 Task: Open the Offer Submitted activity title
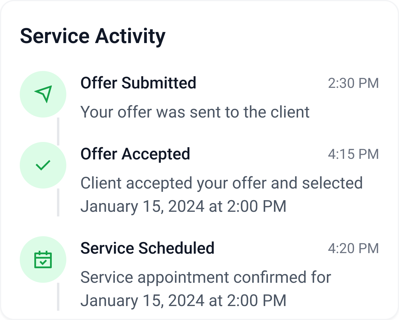pyautogui.click(x=138, y=83)
